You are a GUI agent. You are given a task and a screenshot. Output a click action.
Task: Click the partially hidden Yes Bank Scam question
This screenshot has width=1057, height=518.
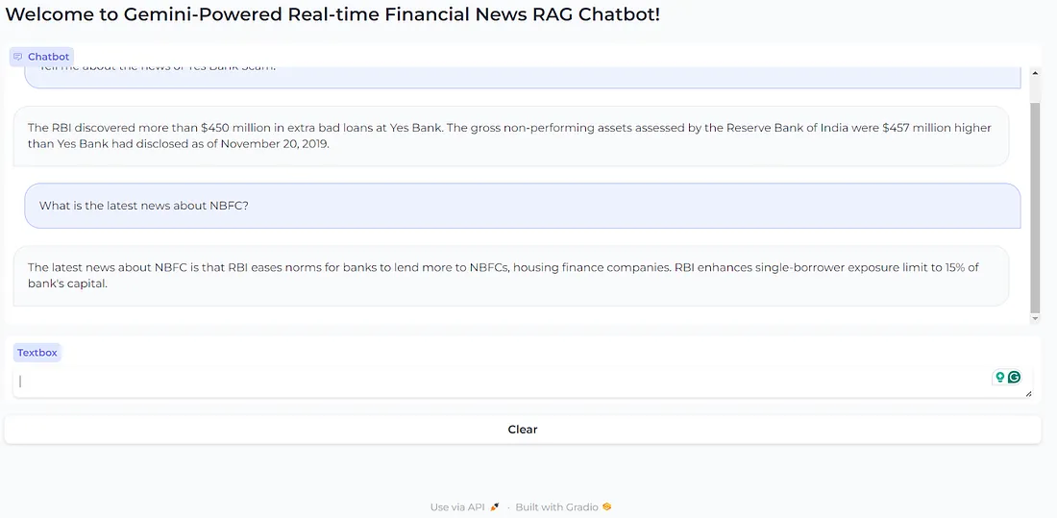[523, 77]
